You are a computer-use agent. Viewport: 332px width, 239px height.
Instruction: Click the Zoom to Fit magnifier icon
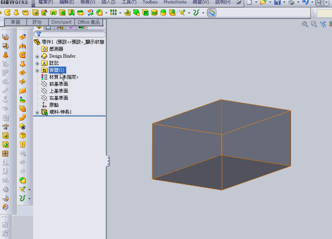click(x=305, y=24)
